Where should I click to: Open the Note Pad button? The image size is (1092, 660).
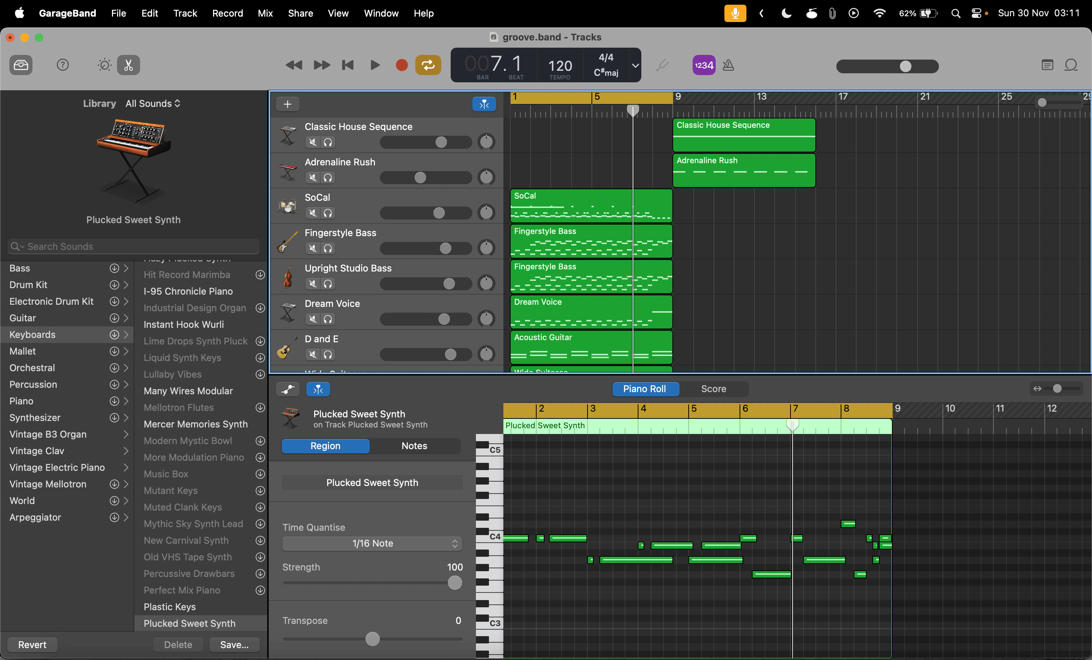click(1047, 65)
